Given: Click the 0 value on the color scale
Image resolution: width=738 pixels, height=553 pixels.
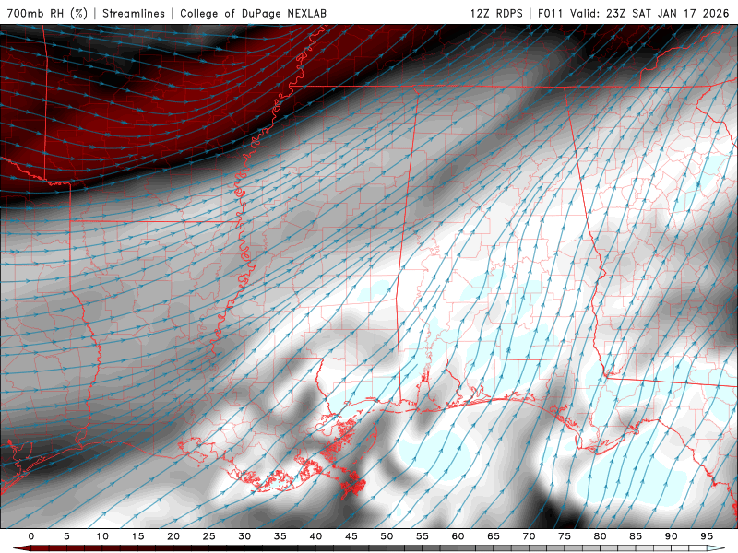Looking at the screenshot, I should pos(31,536).
